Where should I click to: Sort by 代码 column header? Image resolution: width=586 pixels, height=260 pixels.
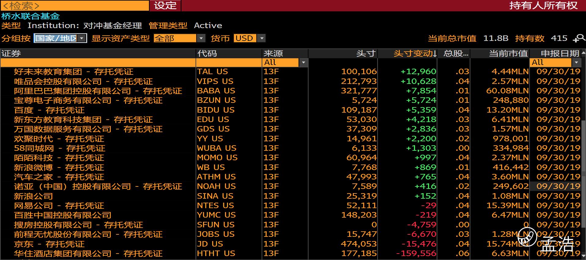pyautogui.click(x=229, y=53)
